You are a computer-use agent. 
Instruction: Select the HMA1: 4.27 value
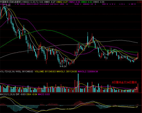(50, 2)
